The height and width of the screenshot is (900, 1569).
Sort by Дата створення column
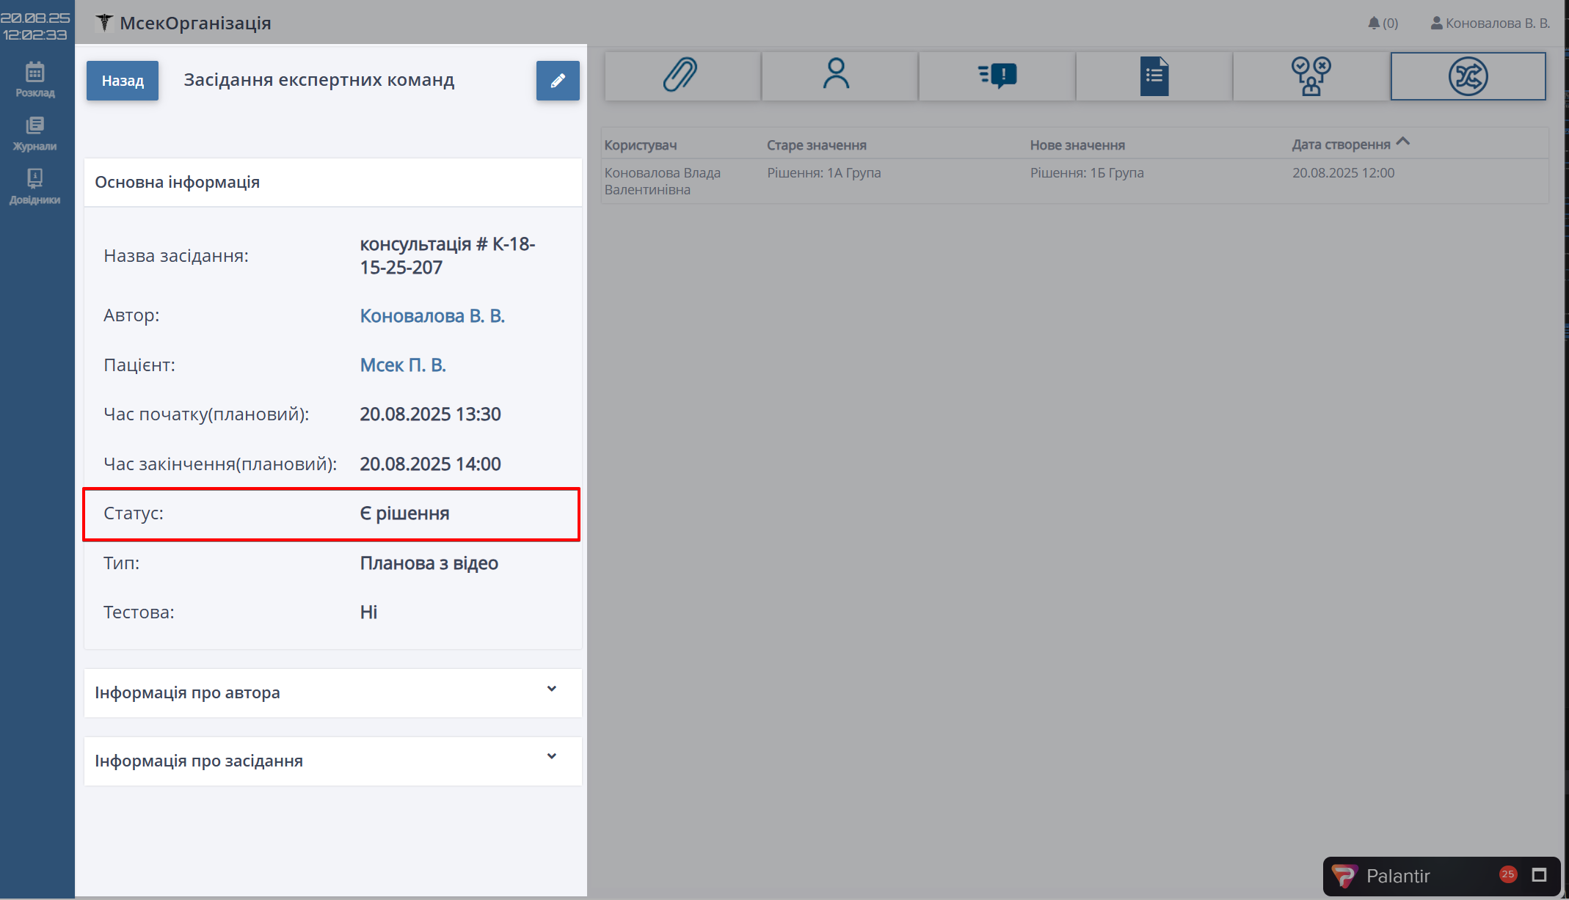(x=1342, y=144)
